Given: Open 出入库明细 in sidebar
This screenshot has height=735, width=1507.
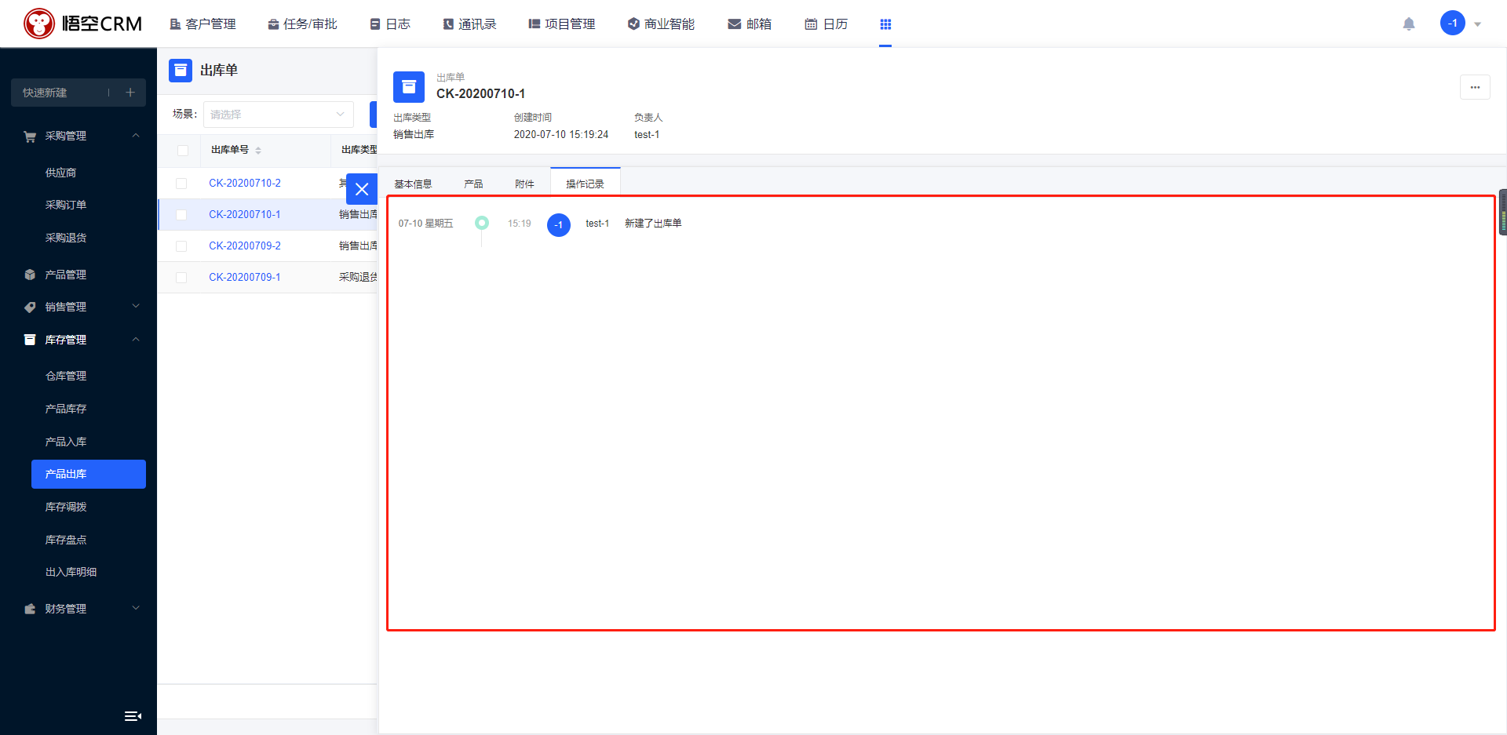Looking at the screenshot, I should [x=71, y=572].
